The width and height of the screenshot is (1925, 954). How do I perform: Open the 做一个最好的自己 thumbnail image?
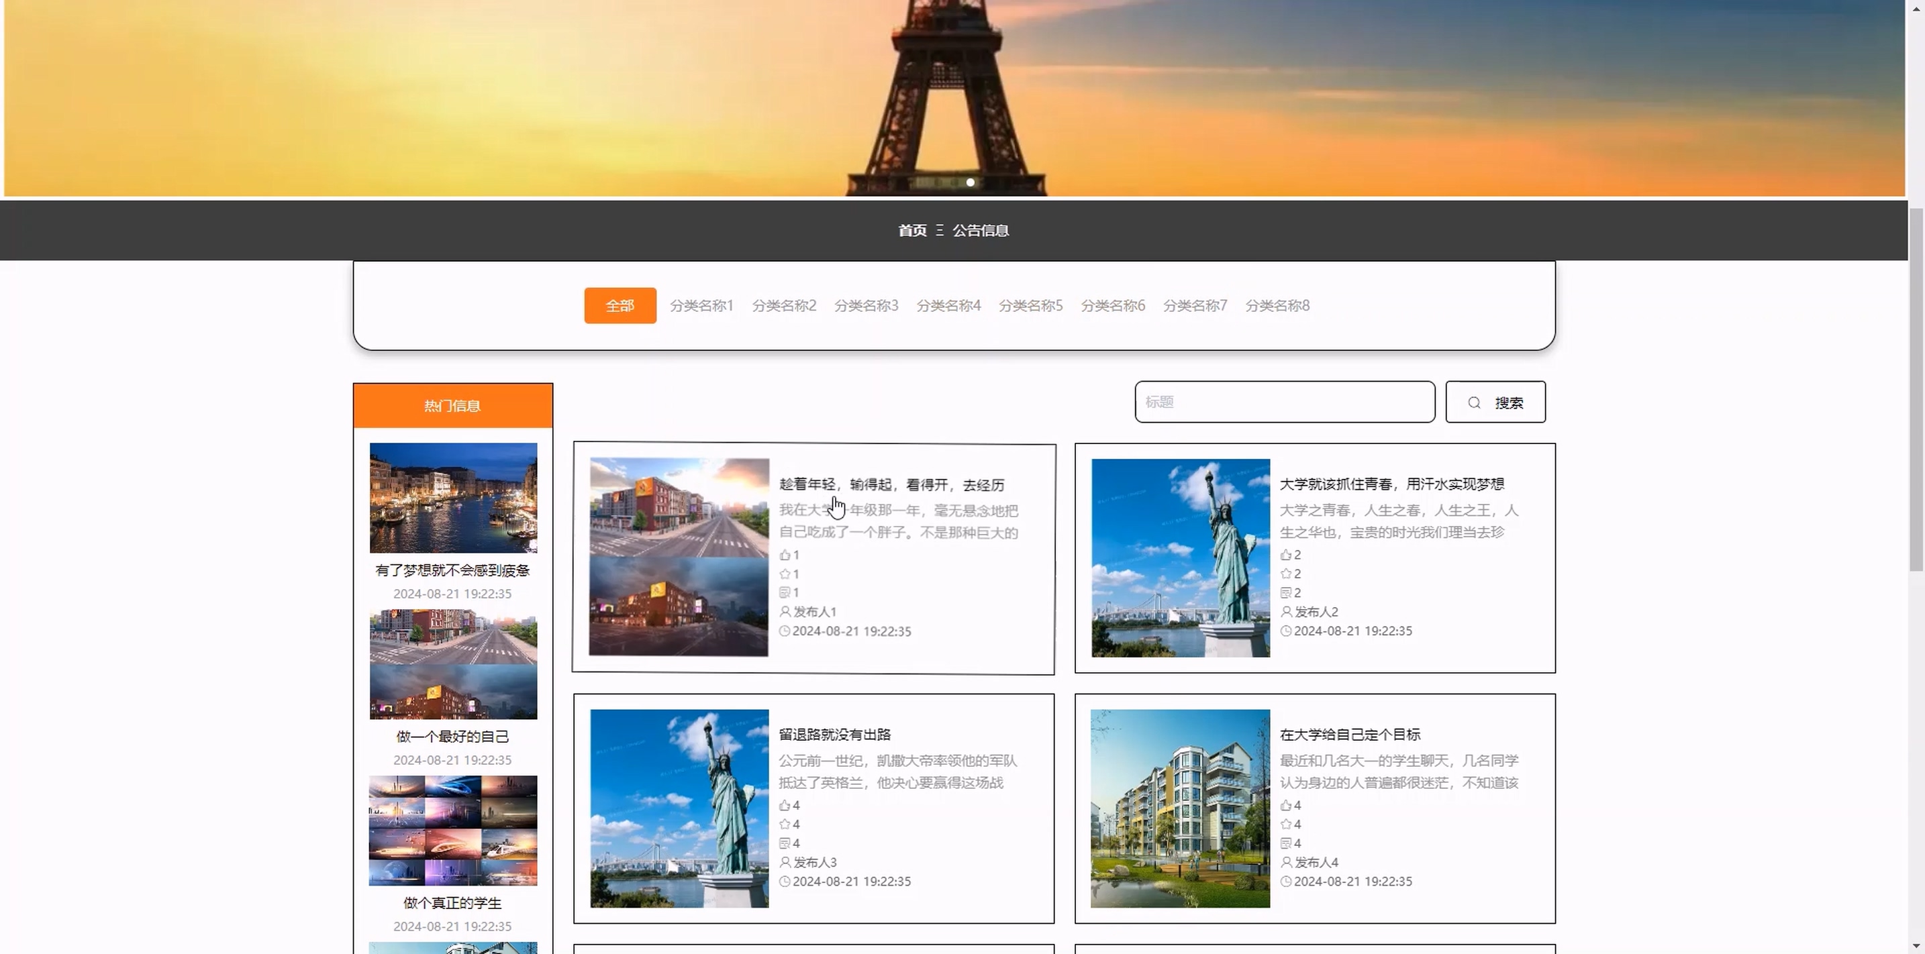tap(453, 664)
